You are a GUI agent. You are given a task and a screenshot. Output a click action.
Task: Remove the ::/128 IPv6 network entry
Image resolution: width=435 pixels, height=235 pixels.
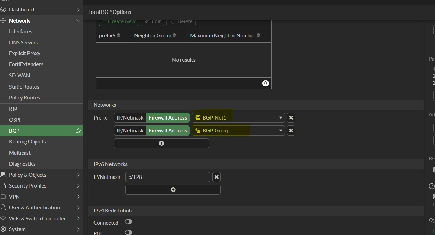(216, 177)
